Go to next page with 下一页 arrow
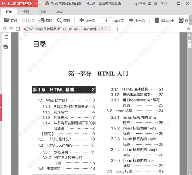Image resolution: width=192 pixels, height=175 pixels. click(132, 20)
